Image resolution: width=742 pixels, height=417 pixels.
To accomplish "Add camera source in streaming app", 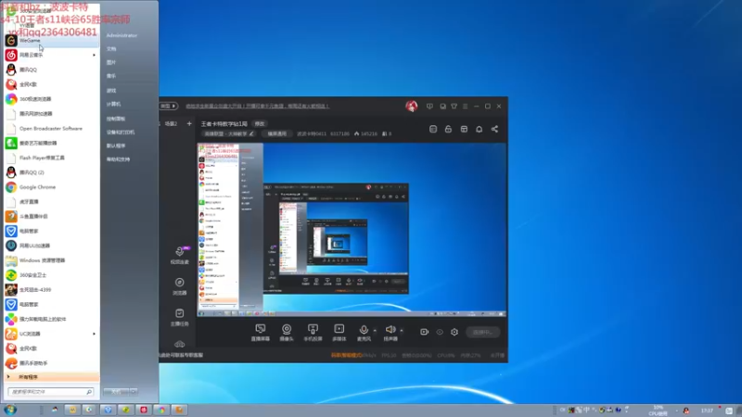I will point(287,333).
